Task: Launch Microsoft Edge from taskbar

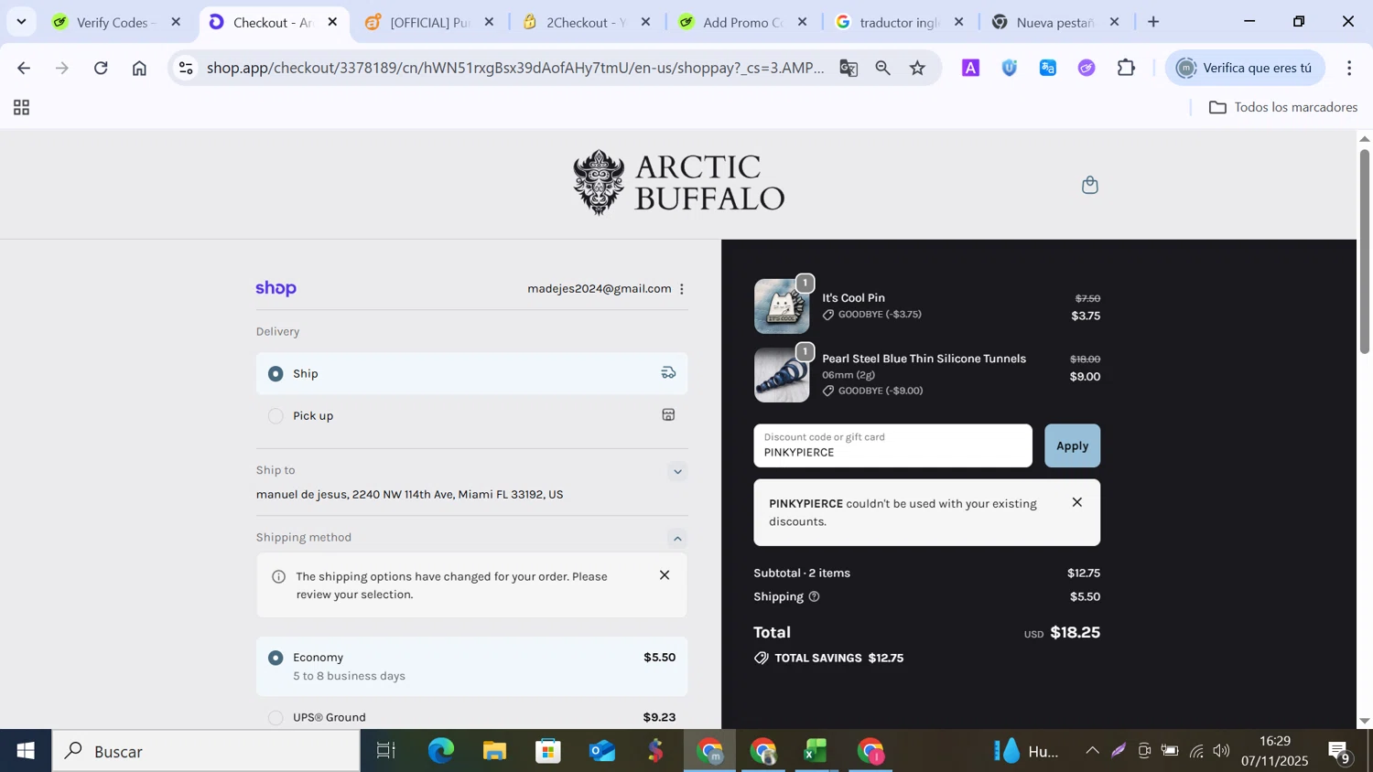Action: point(440,751)
